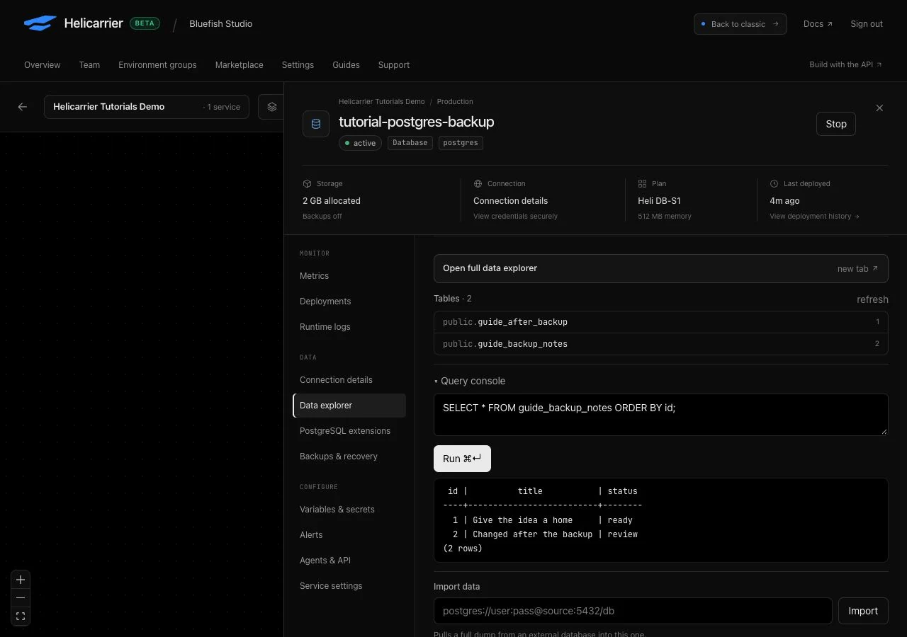
Task: Select Deployments in the sidebar
Action: pos(349,302)
